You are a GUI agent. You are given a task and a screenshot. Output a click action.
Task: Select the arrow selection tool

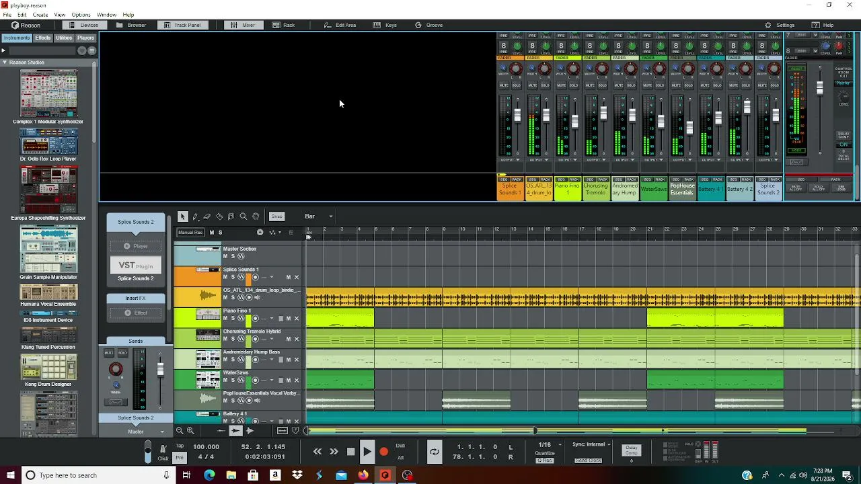182,216
